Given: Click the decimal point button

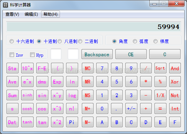Looking at the screenshot, I should coord(117,108).
